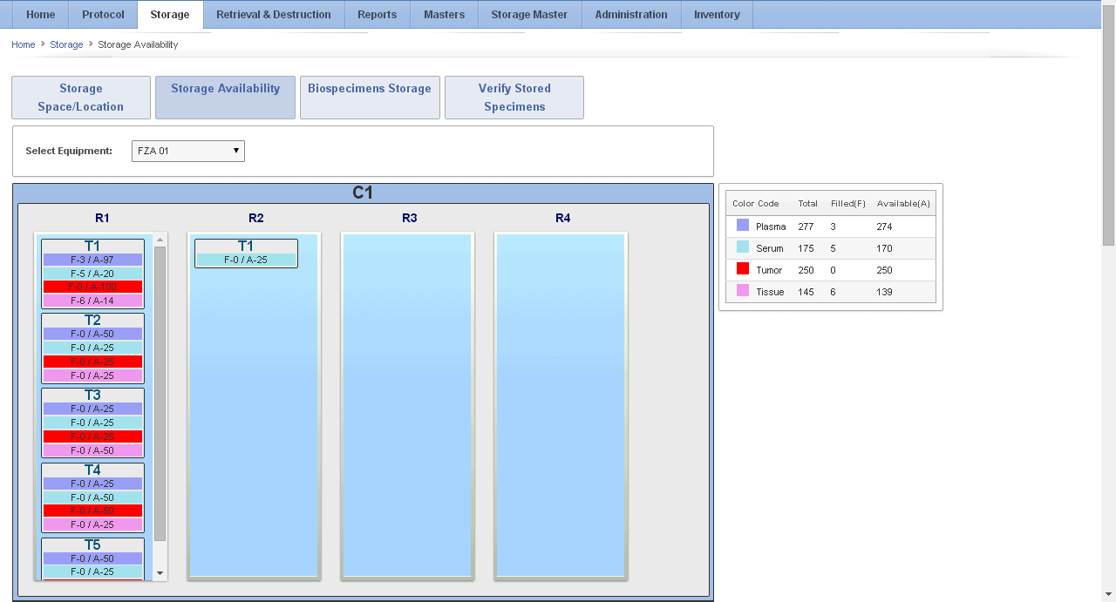The image size is (1116, 602).
Task: Go to the Inventory tab
Action: (x=717, y=15)
